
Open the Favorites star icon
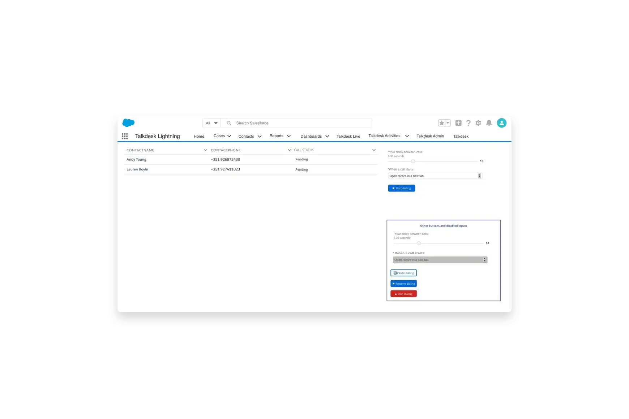pyautogui.click(x=441, y=123)
